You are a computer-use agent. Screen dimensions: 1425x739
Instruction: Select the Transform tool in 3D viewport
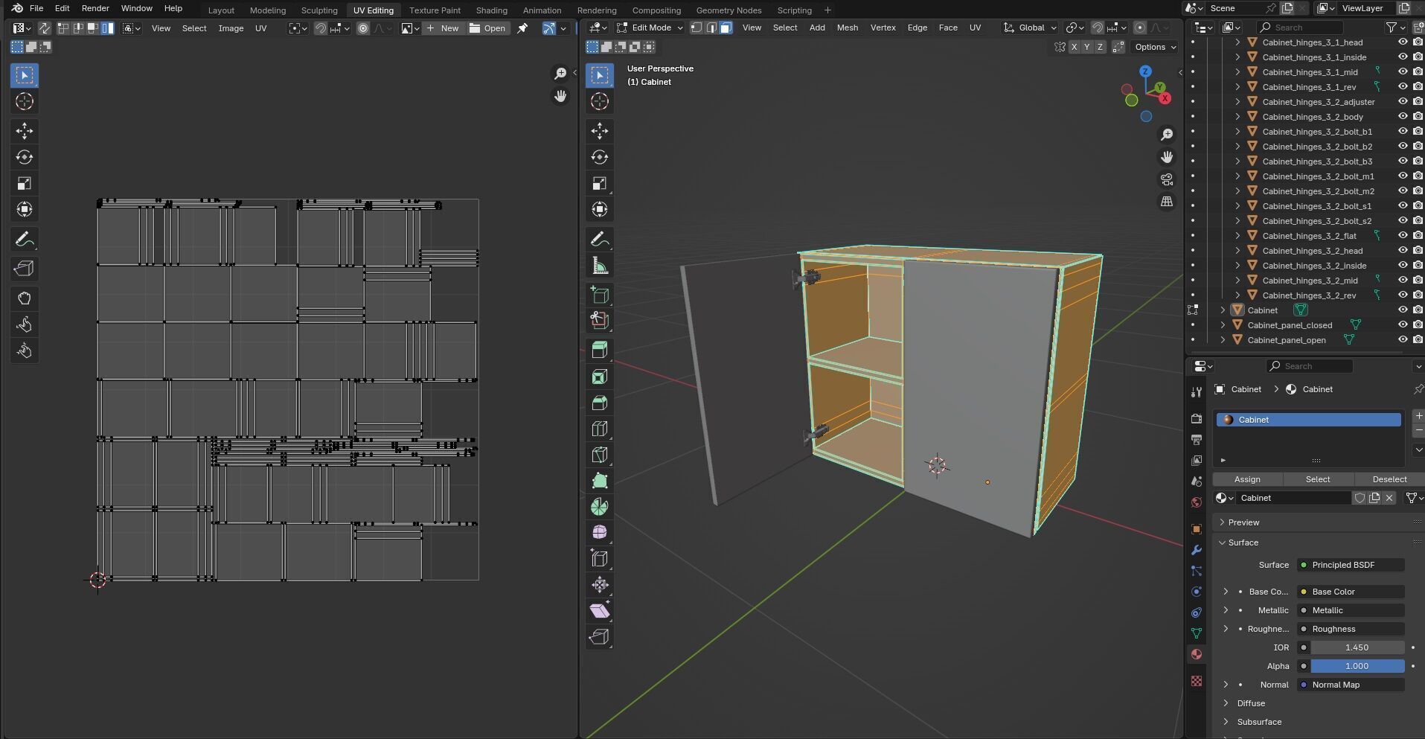(x=600, y=209)
